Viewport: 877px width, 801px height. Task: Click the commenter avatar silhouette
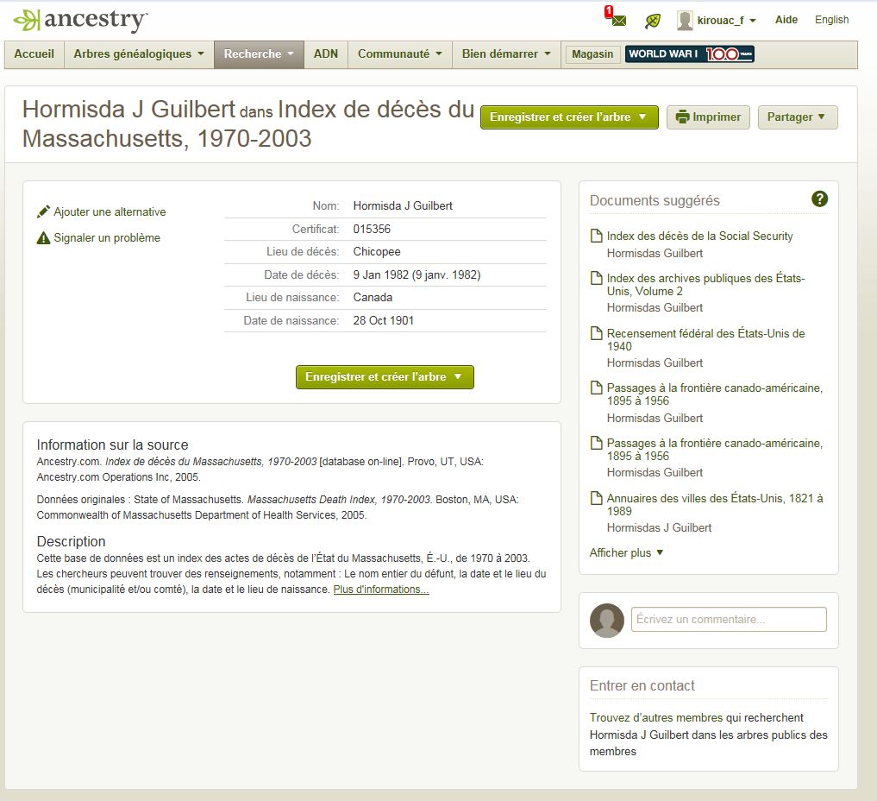tap(607, 621)
